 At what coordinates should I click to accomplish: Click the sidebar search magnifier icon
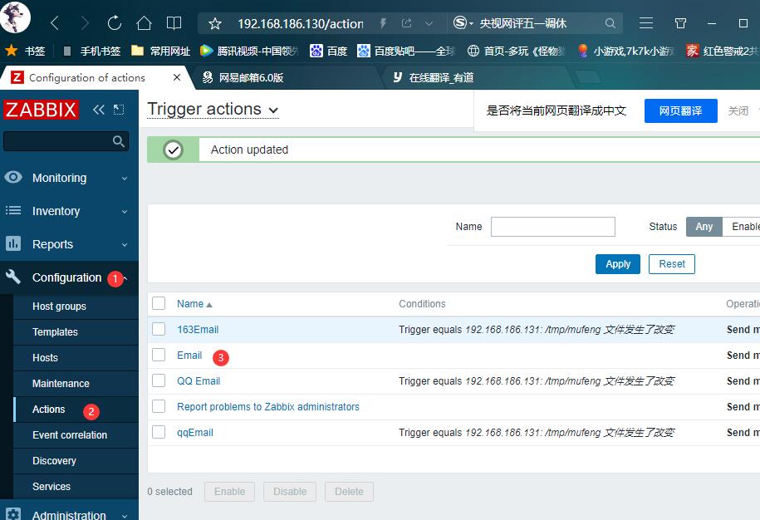118,141
